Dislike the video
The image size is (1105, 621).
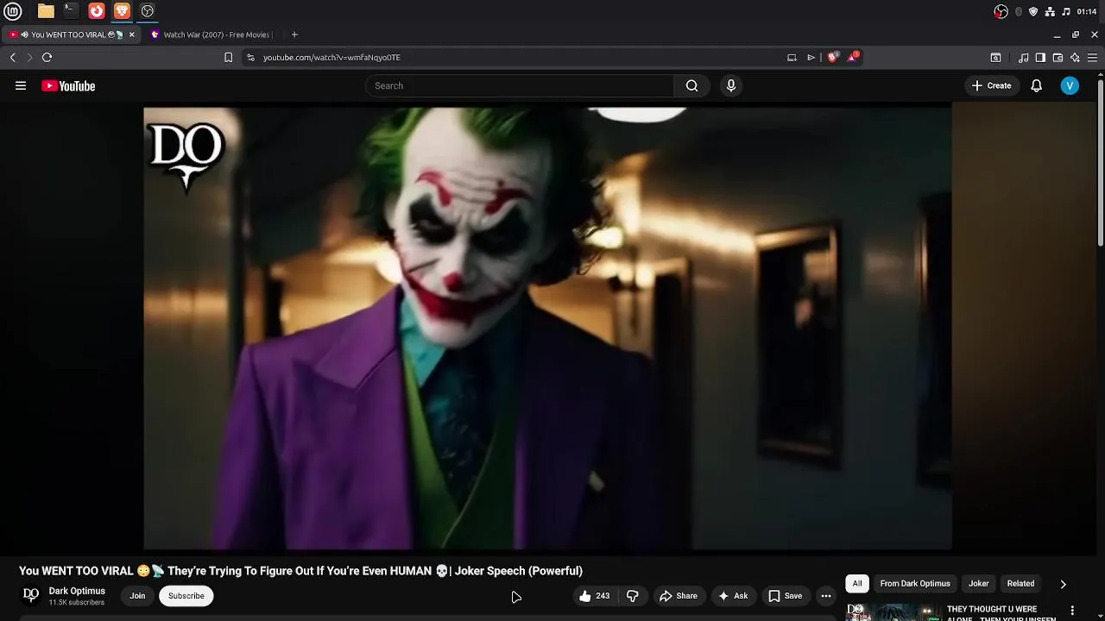[633, 596]
